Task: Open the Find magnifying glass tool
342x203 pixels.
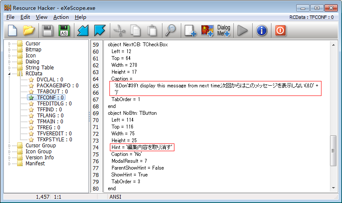Action: [x=171, y=30]
